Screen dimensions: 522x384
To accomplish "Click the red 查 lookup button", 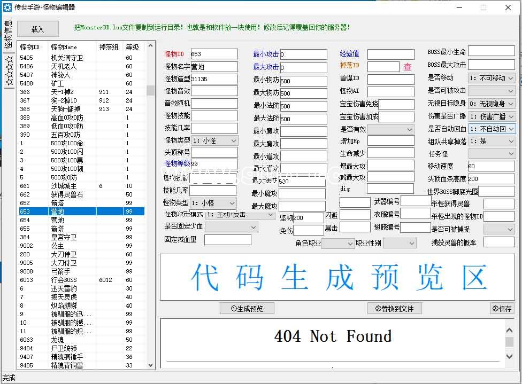I will click(407, 67).
